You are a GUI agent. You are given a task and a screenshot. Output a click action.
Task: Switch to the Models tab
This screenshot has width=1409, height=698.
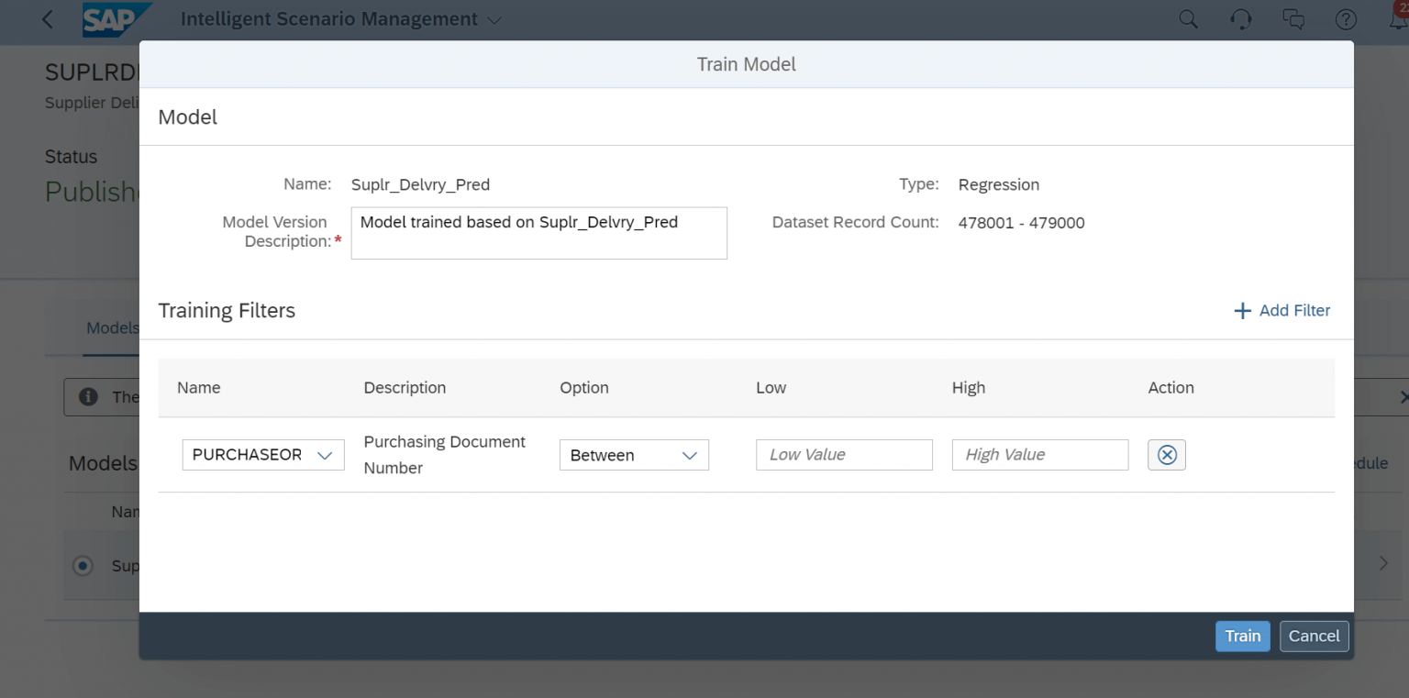pos(112,327)
